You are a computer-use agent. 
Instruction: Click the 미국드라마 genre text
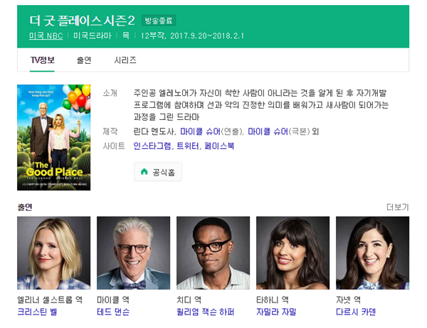pyautogui.click(x=93, y=36)
